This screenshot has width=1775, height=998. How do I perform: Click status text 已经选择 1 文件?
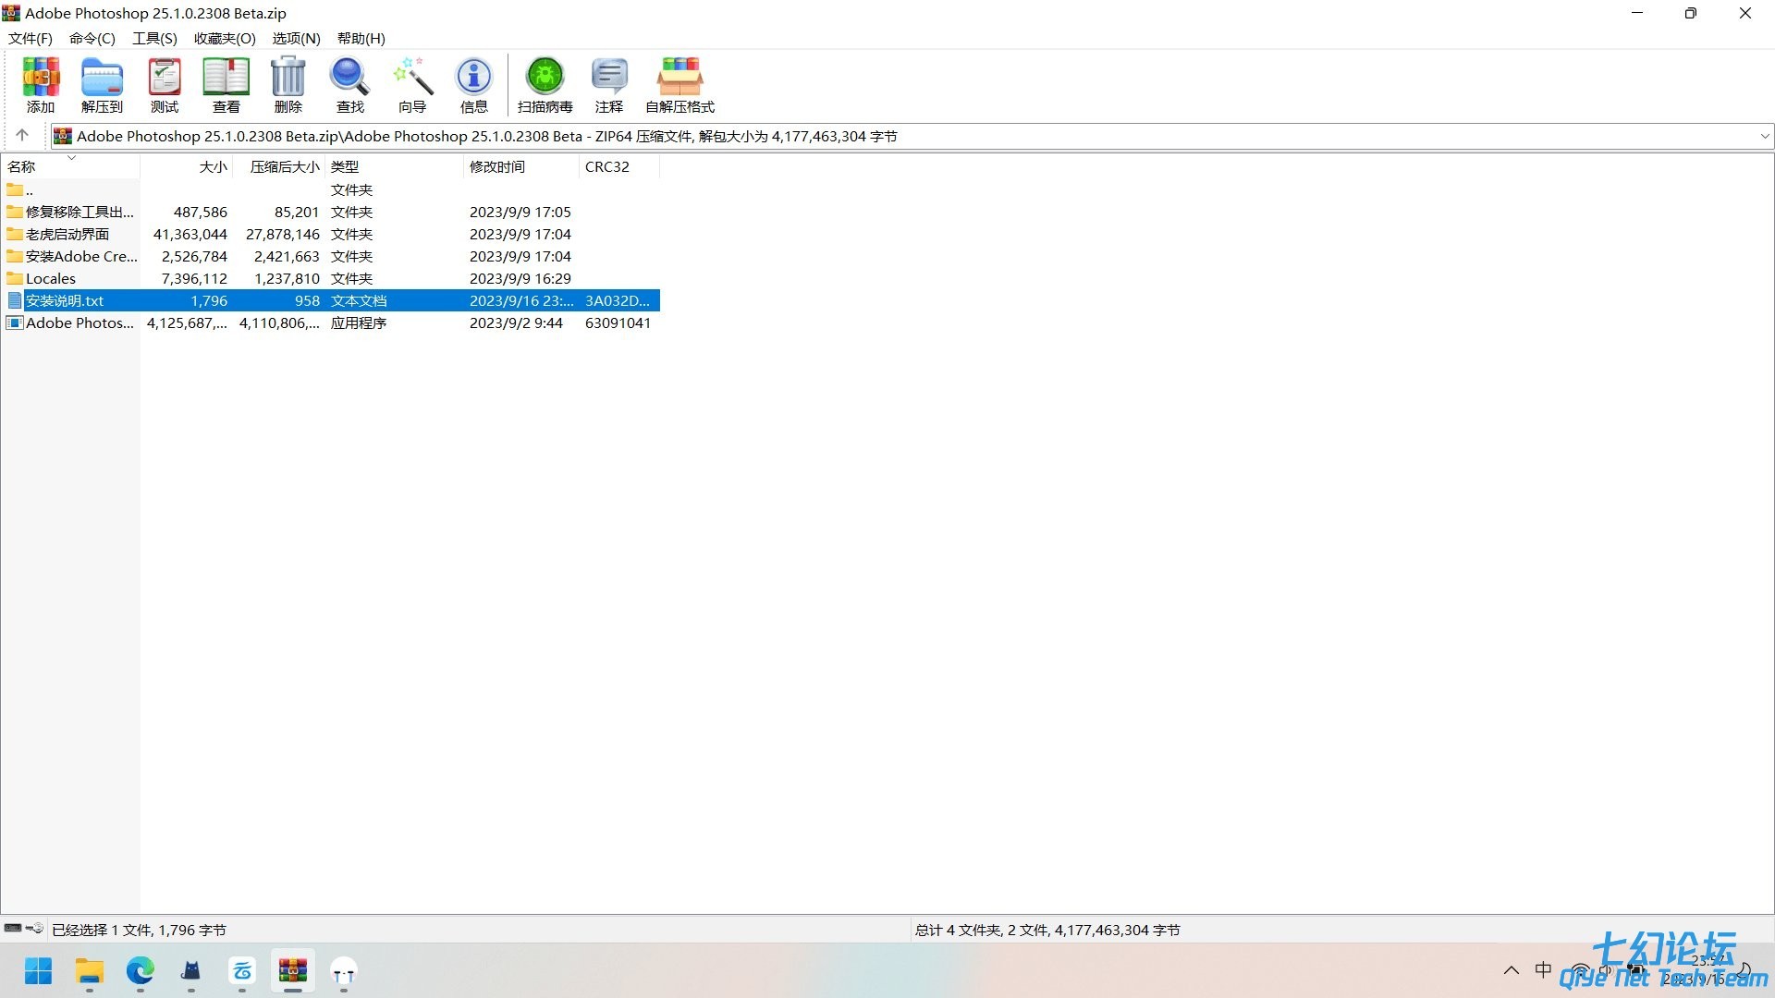tap(102, 930)
